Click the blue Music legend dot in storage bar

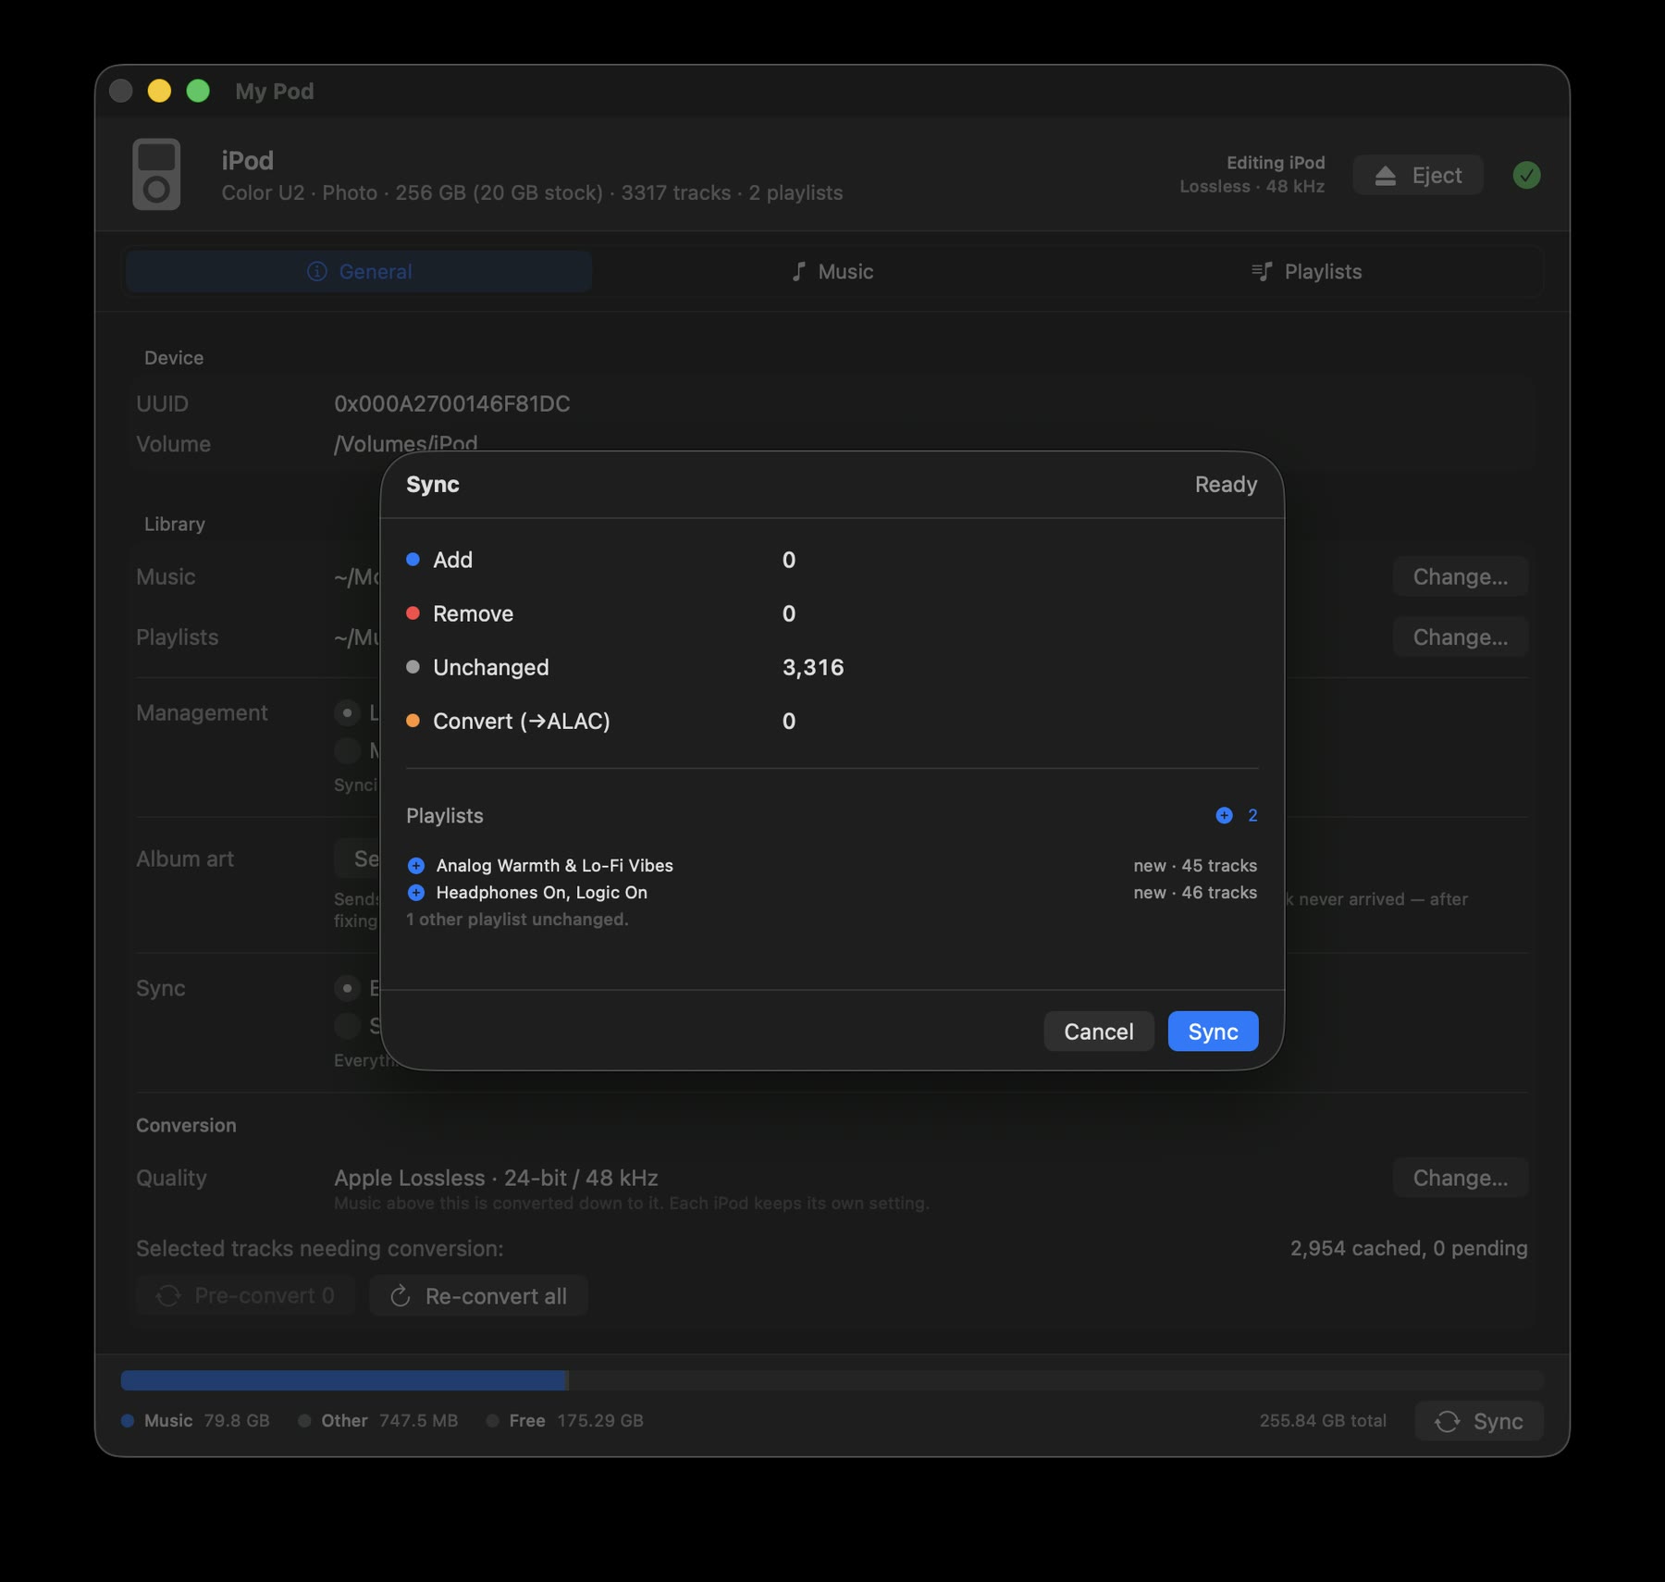click(128, 1420)
